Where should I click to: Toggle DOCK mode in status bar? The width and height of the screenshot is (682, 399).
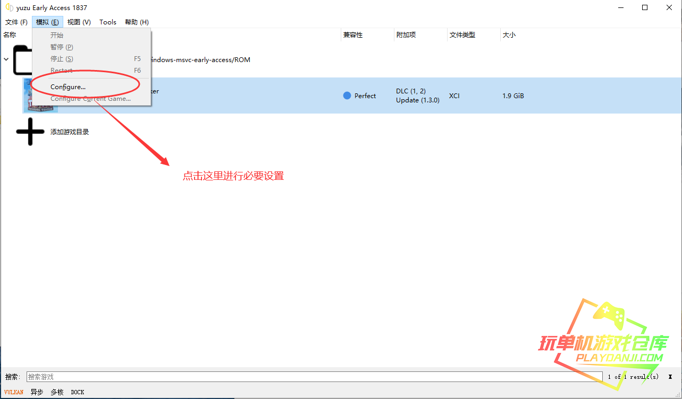78,392
